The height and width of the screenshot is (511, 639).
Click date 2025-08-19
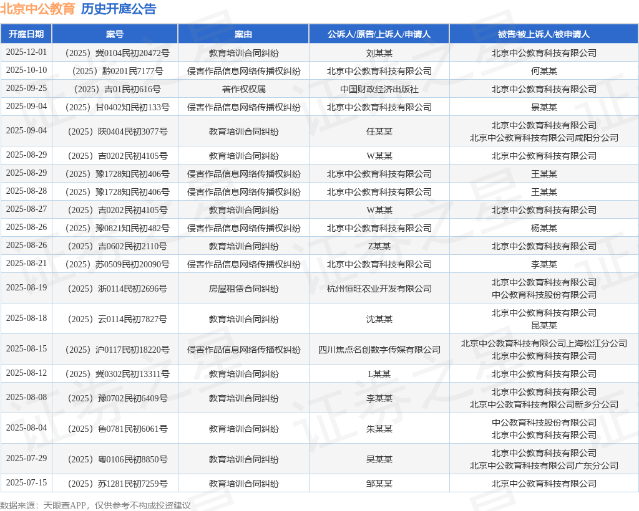26,287
